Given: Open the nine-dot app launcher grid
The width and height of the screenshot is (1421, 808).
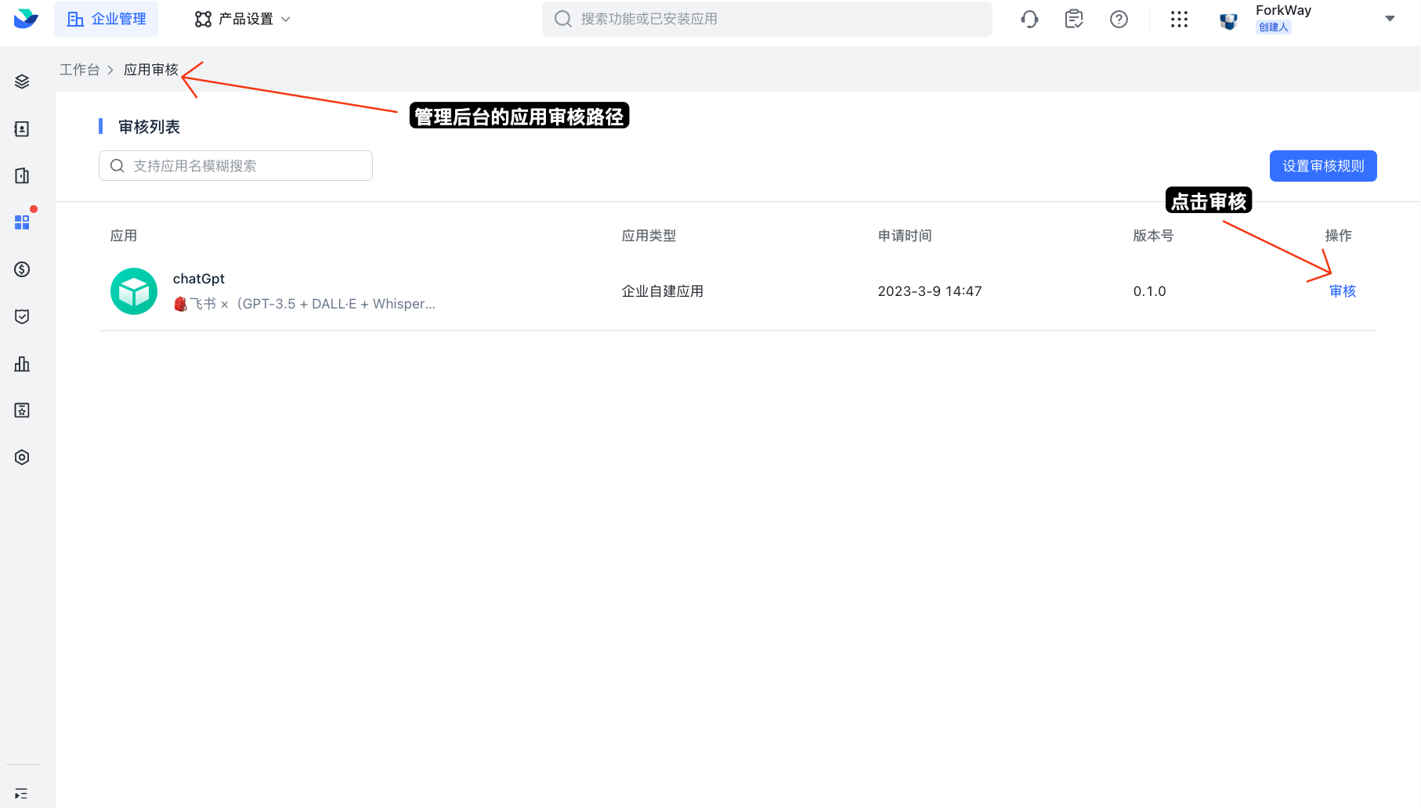Looking at the screenshot, I should coord(1179,19).
